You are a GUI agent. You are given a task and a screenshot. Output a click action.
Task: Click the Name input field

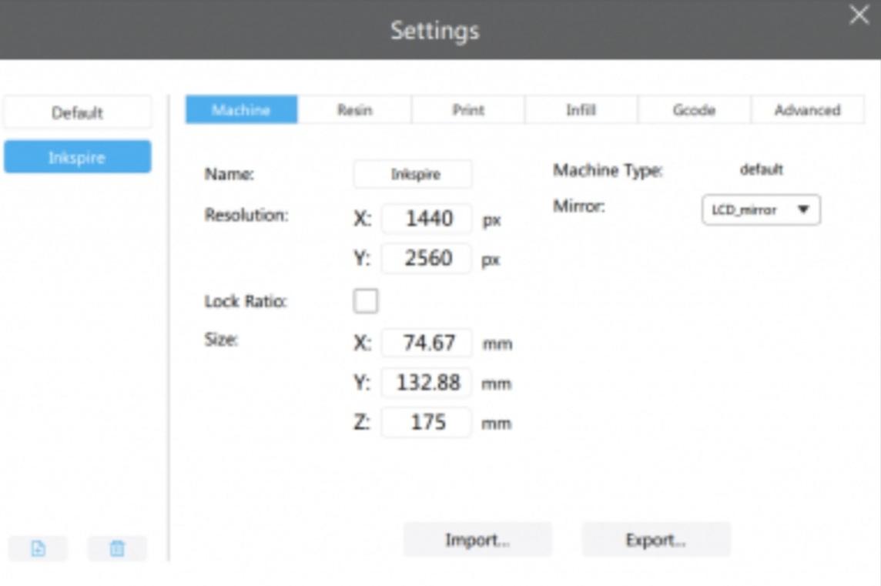click(413, 174)
